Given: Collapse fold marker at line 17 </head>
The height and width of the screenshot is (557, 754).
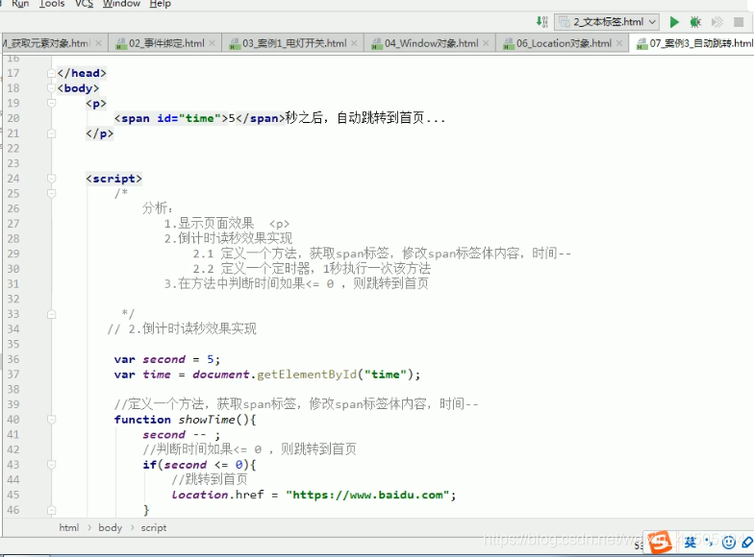Looking at the screenshot, I should (52, 73).
